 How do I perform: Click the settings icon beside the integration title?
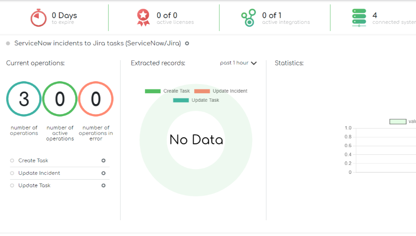187,43
